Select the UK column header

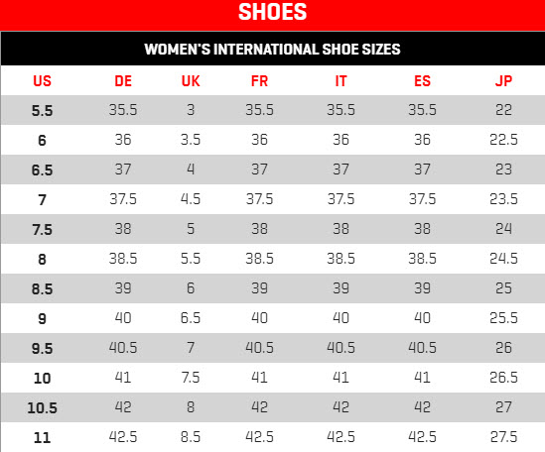191,81
